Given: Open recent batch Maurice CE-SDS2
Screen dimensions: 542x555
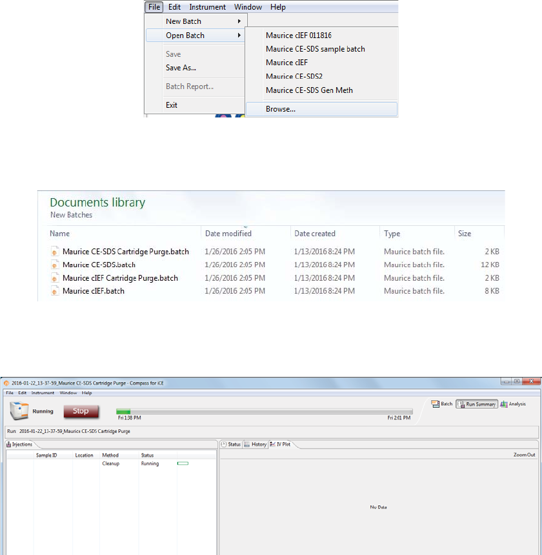Looking at the screenshot, I should (x=294, y=76).
